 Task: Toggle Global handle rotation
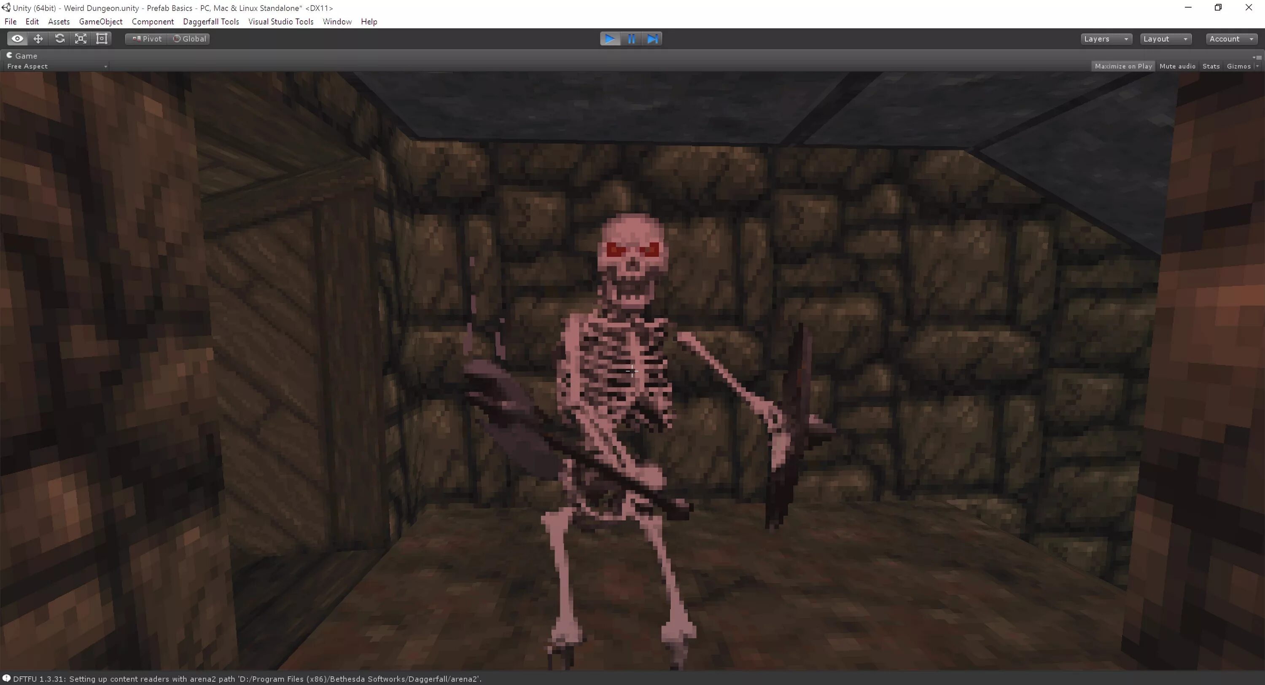pos(190,39)
